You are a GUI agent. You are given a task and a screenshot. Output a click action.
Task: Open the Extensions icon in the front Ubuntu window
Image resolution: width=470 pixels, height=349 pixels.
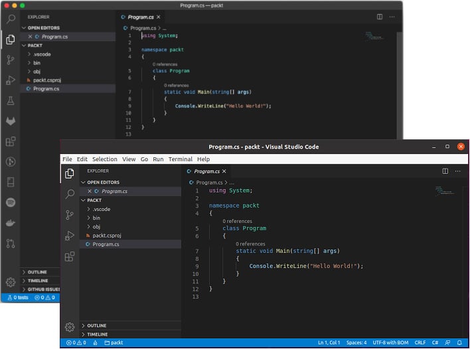click(70, 256)
